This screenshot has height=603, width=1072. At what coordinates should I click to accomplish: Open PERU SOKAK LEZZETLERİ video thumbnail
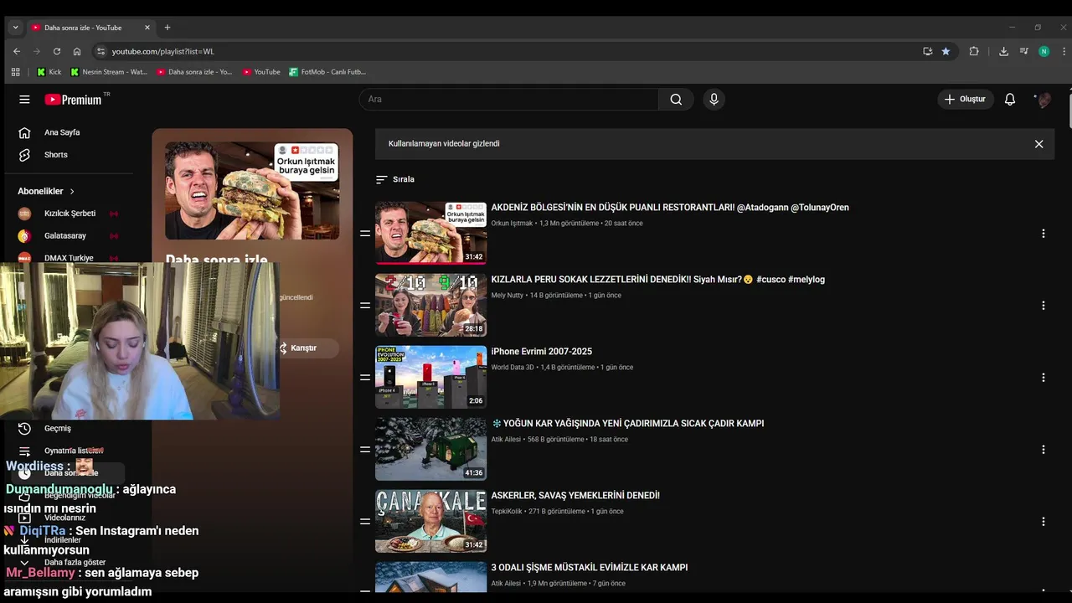tap(430, 305)
